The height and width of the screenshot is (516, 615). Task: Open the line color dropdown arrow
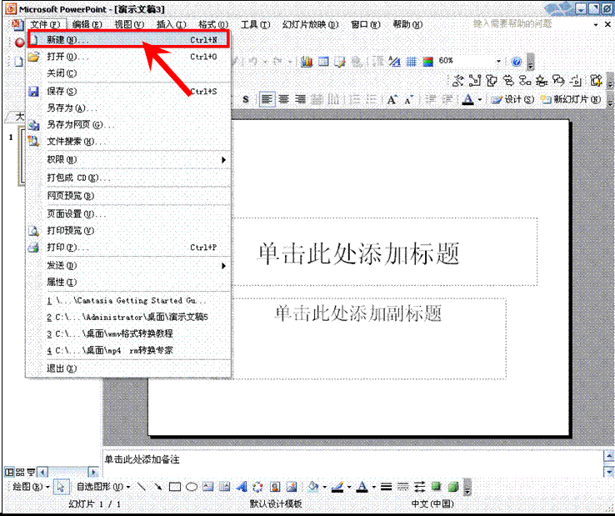click(348, 488)
